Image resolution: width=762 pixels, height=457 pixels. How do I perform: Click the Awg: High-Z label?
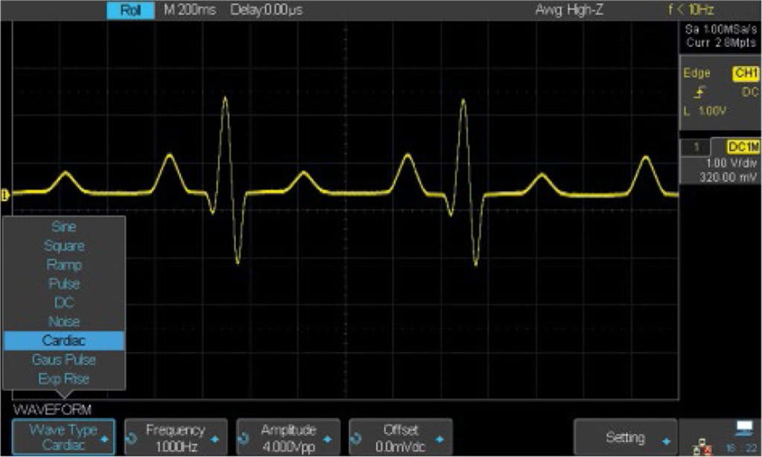click(x=569, y=10)
